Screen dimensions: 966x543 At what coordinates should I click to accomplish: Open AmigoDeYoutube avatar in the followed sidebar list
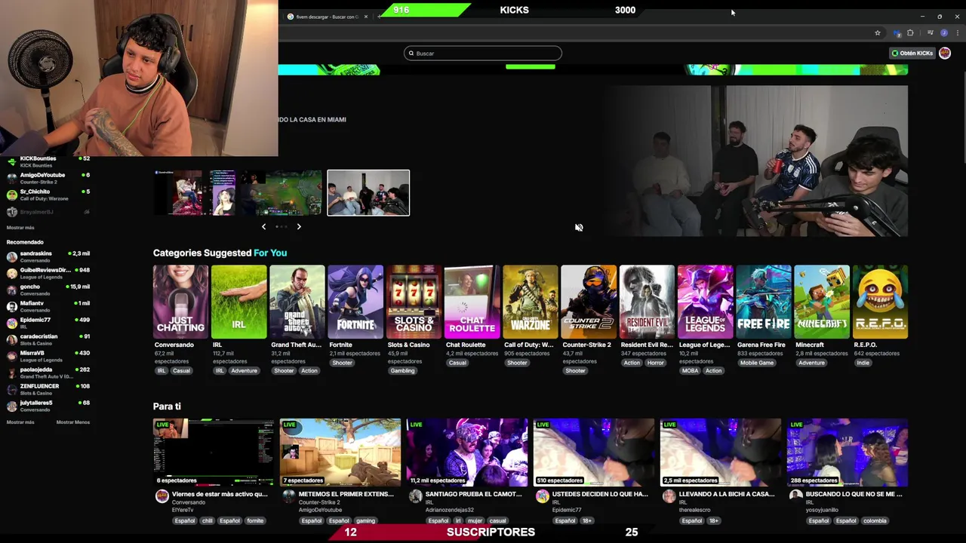pos(11,178)
